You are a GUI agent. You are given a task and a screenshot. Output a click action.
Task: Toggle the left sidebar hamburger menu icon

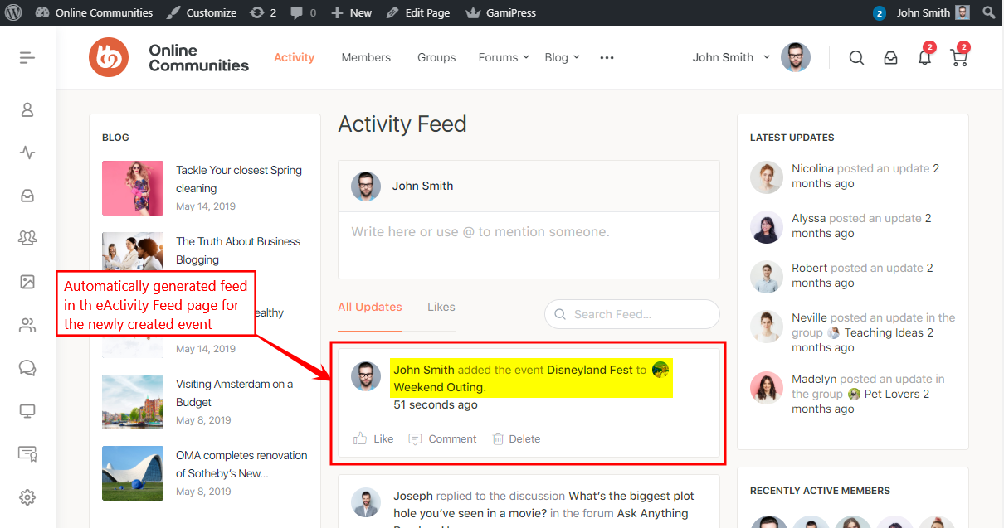pos(27,57)
